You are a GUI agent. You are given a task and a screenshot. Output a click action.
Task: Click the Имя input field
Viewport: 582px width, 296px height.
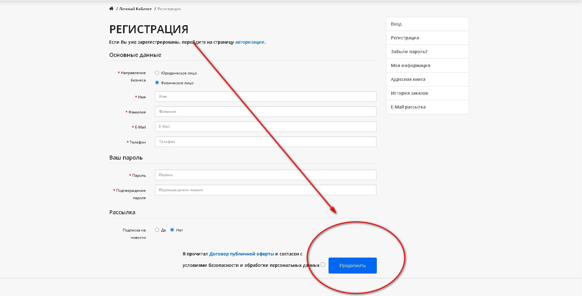pos(265,97)
